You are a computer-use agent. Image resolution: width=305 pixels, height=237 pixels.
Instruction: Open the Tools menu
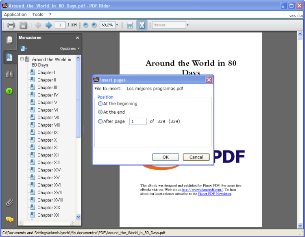(38, 15)
